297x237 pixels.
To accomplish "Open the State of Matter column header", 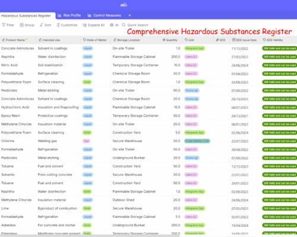I will [96, 40].
